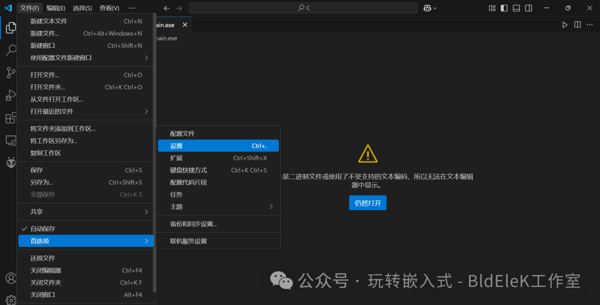Expand the 共享 submenu
The width and height of the screenshot is (600, 305).
click(x=86, y=211)
